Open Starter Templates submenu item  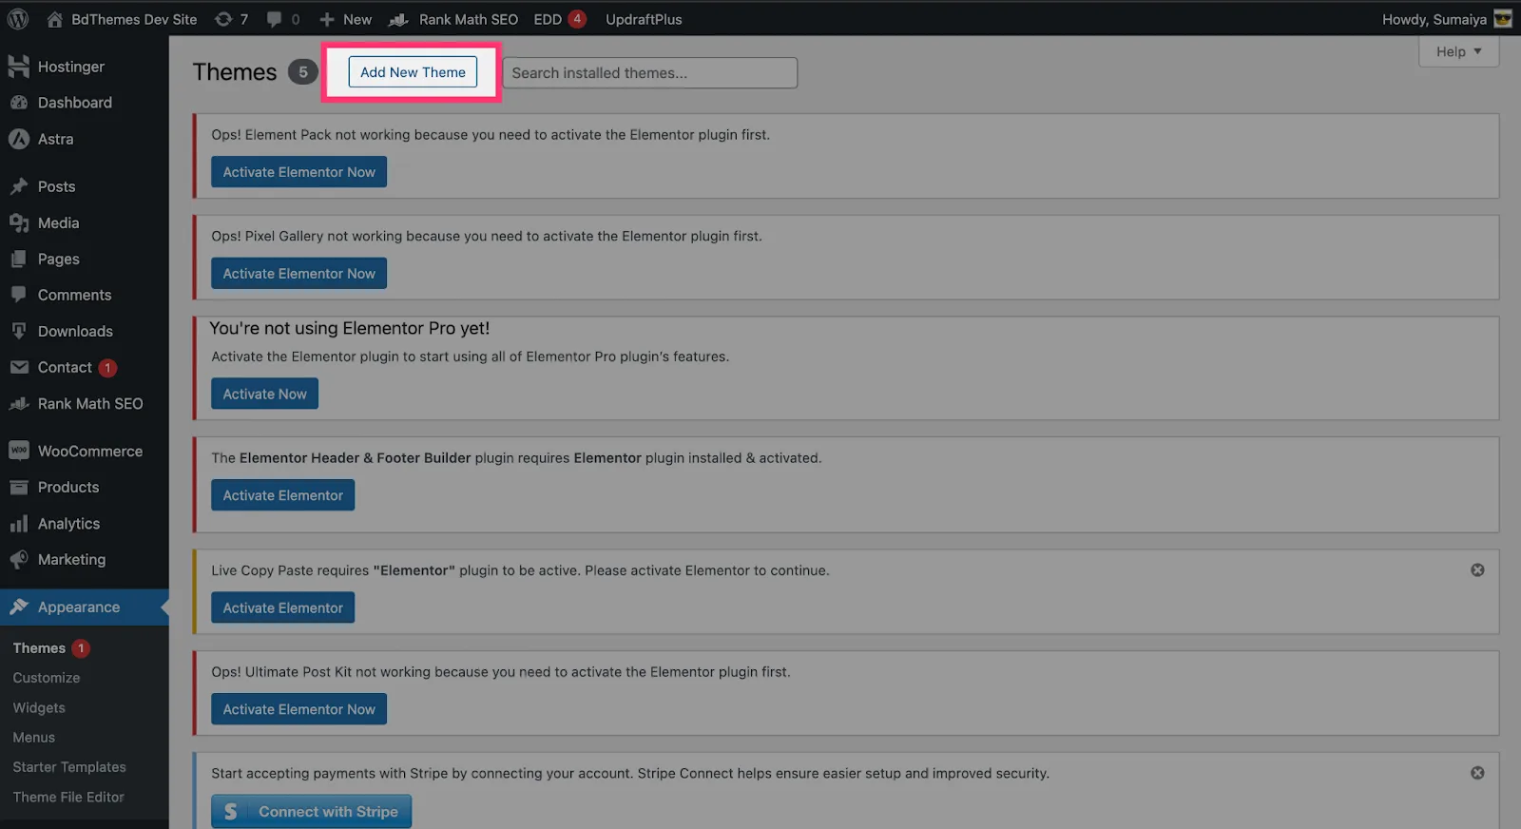click(x=69, y=767)
